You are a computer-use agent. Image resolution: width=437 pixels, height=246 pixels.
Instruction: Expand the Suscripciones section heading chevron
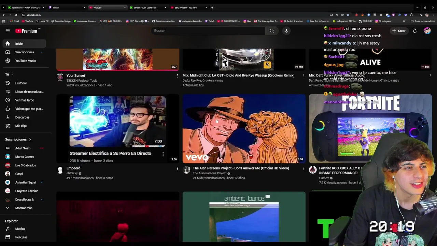click(30, 139)
